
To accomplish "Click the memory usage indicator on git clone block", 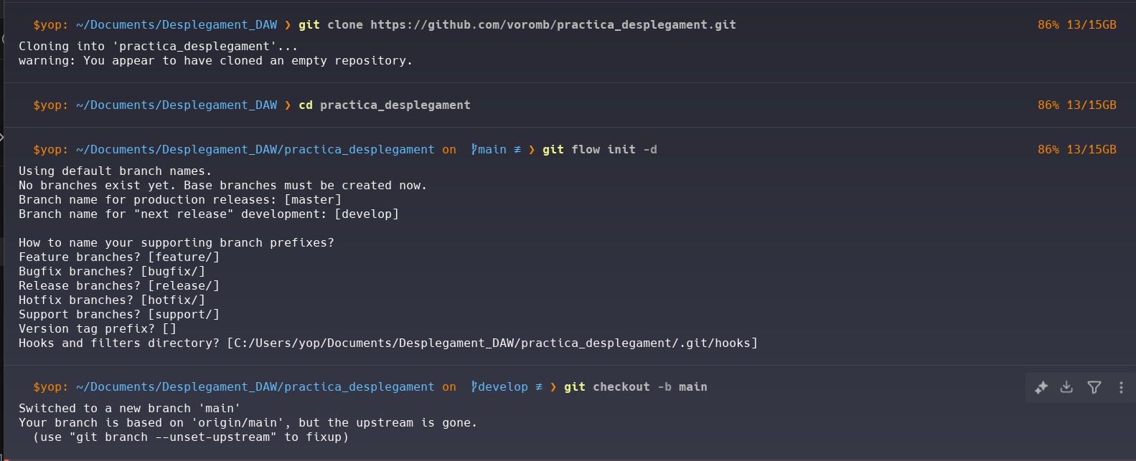I will coord(1076,25).
